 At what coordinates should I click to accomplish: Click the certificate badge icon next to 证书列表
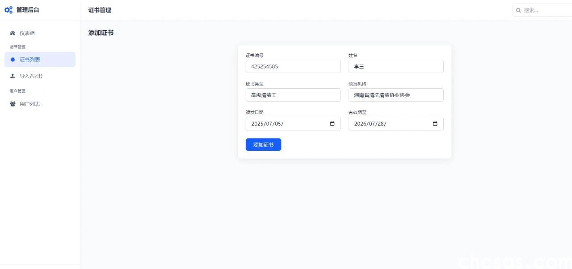(13, 59)
